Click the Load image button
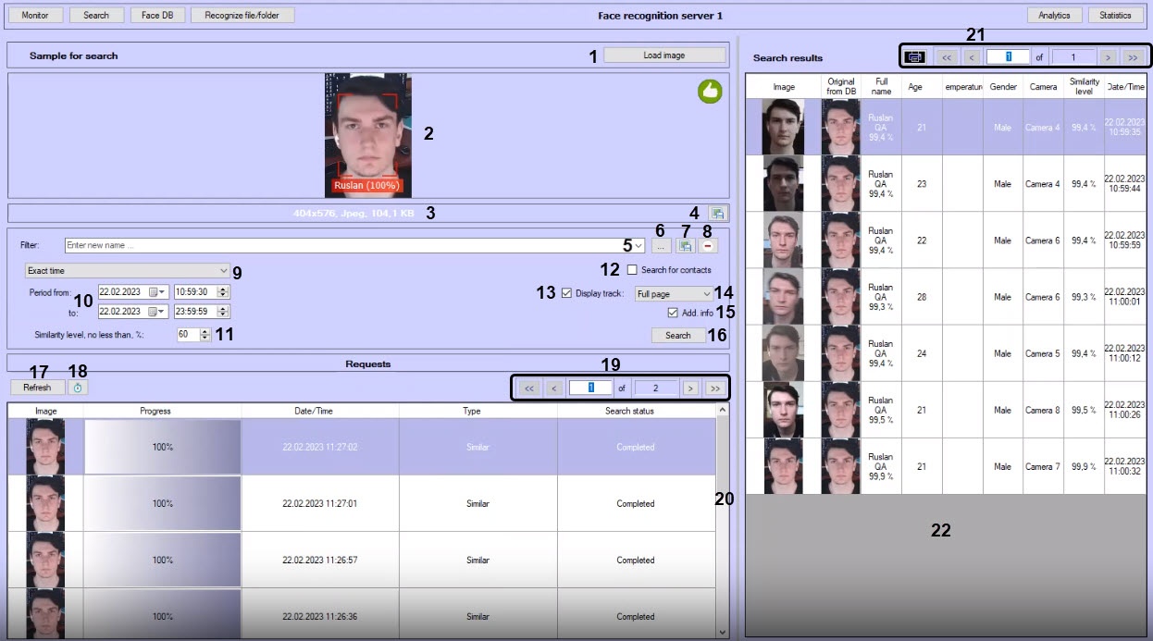Viewport: 1153px width, 641px height. pos(664,55)
